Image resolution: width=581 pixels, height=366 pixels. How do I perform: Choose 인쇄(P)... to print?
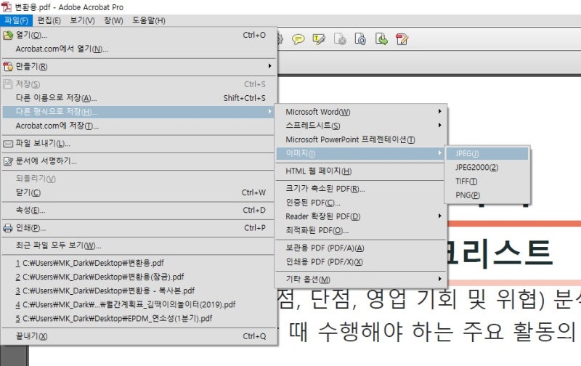tap(139, 228)
